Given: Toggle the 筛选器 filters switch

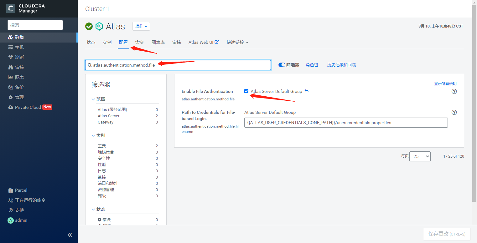Looking at the screenshot, I should click(x=282, y=65).
